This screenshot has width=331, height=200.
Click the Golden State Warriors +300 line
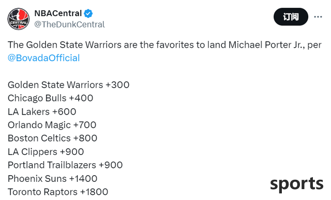pyautogui.click(x=68, y=85)
